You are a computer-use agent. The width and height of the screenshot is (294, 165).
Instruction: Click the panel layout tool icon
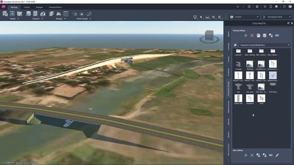[x=220, y=17]
